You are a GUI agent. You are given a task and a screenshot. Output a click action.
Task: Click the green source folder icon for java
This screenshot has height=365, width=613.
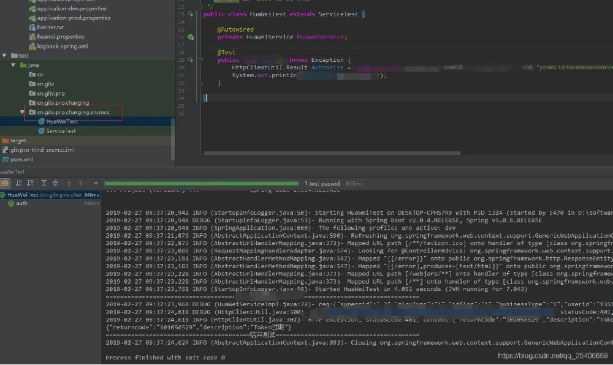(23, 65)
